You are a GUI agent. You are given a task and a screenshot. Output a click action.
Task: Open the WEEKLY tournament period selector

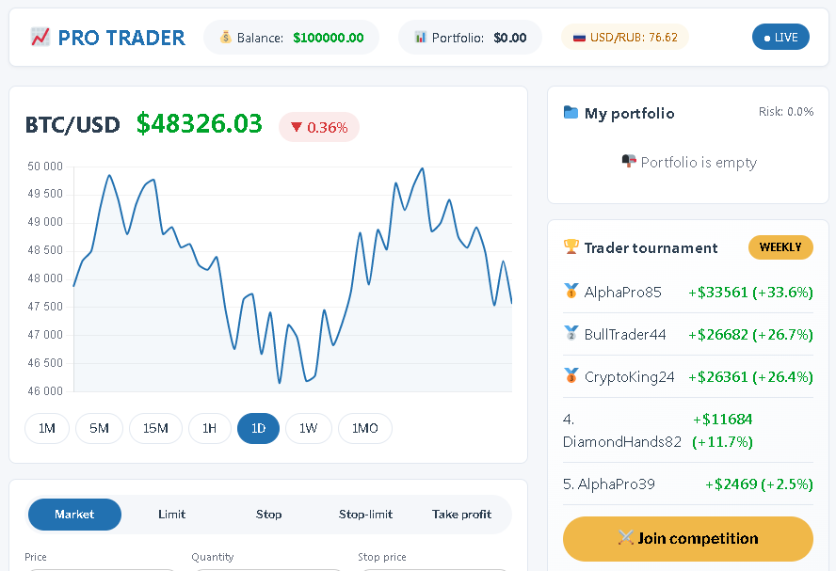coord(780,247)
